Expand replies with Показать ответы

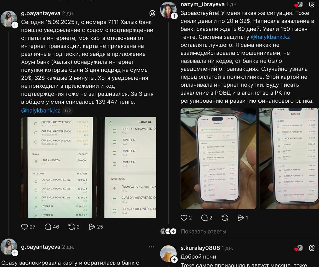pos(204,232)
